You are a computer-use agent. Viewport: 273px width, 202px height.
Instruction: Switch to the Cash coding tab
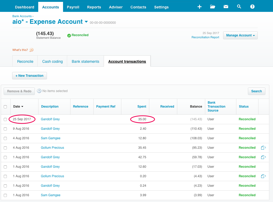pyautogui.click(x=52, y=61)
